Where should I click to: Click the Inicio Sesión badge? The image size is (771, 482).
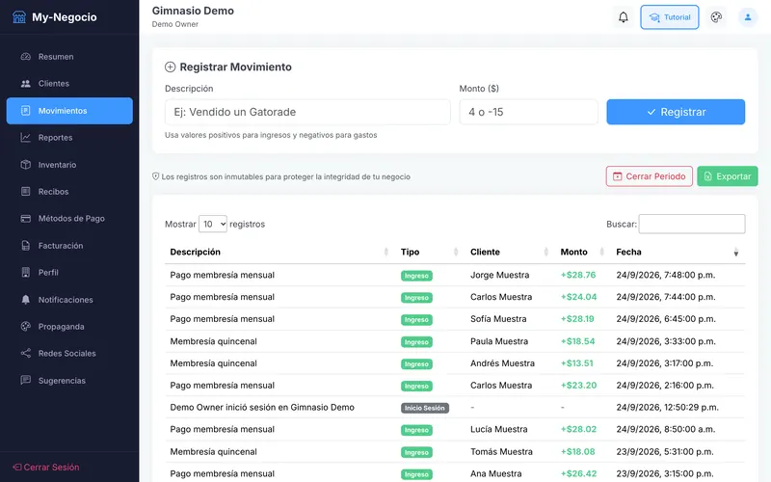point(425,408)
